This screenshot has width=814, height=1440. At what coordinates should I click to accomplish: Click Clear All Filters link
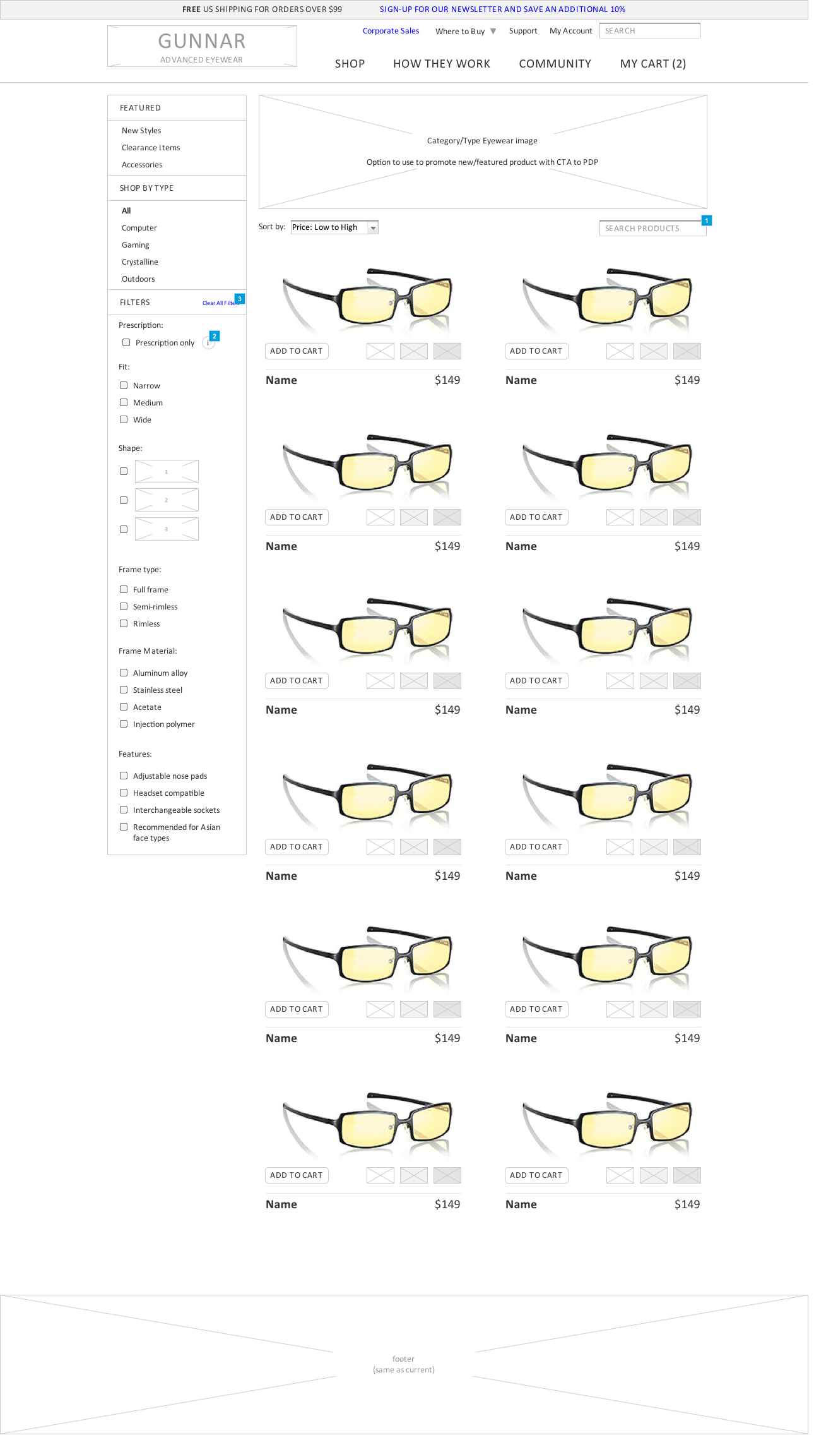(x=220, y=303)
